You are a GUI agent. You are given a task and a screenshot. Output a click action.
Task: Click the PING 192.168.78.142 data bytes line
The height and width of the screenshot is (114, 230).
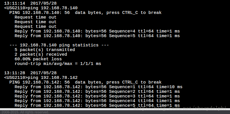85,82
